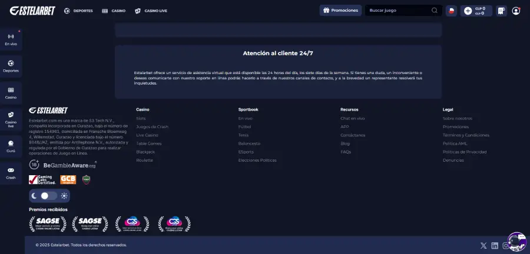Click the sun light mode icon

pyautogui.click(x=64, y=196)
